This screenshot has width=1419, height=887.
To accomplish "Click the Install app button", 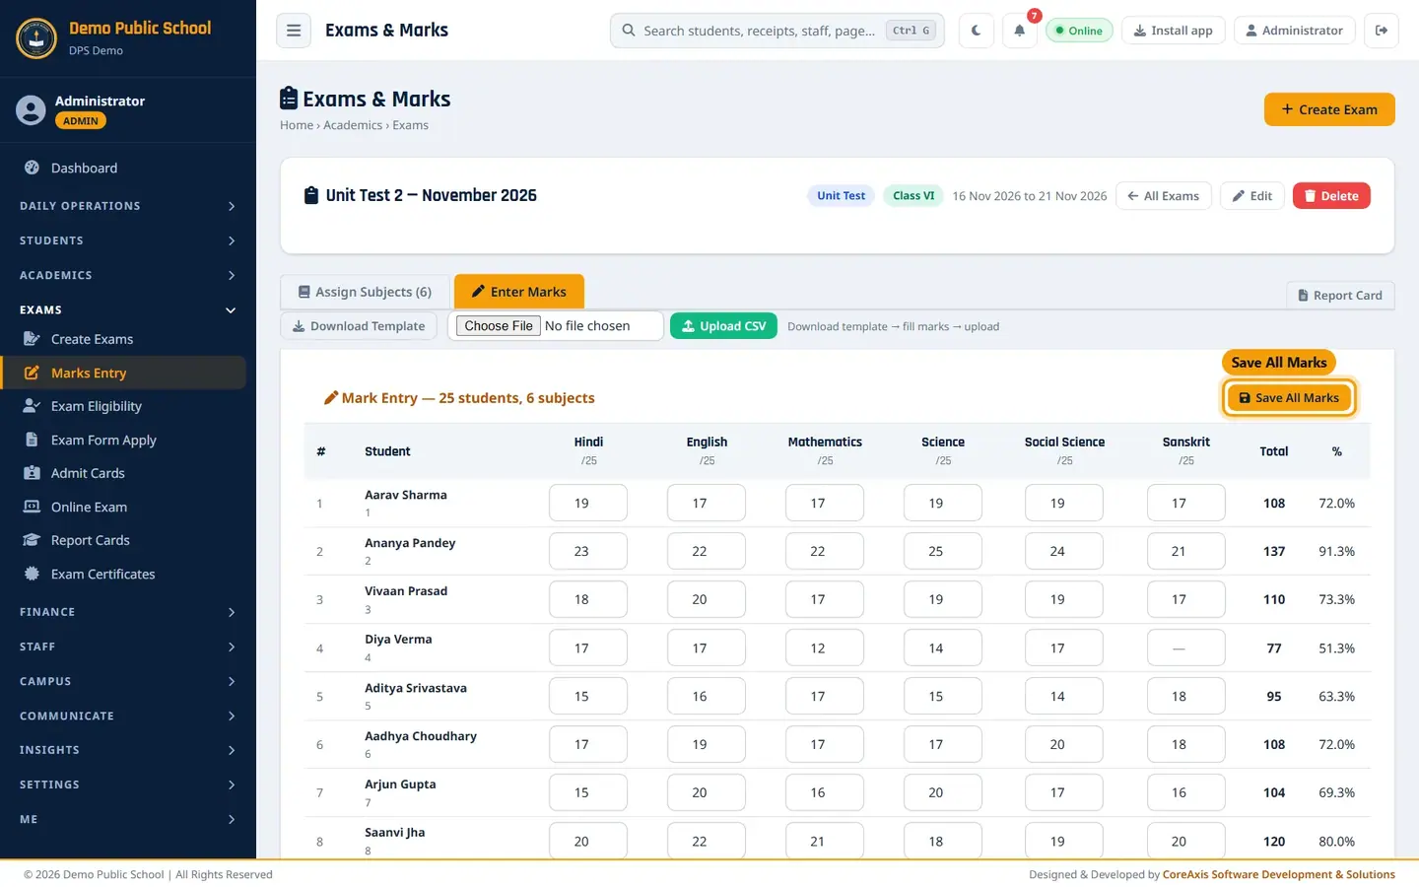I will pyautogui.click(x=1174, y=31).
